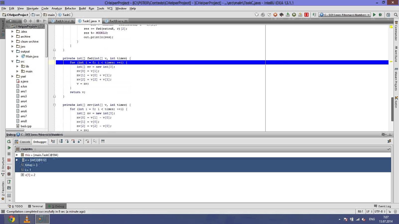The width and height of the screenshot is (399, 224).
Task: Select watch v[1] = 2 row
Action: coord(203,175)
